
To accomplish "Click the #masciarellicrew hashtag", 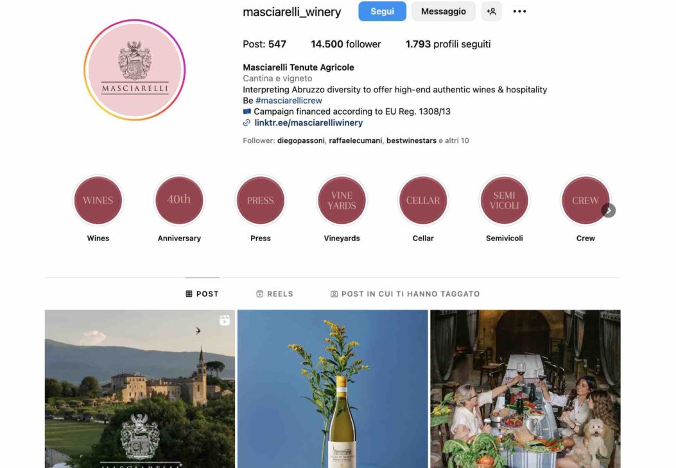I will point(289,100).
